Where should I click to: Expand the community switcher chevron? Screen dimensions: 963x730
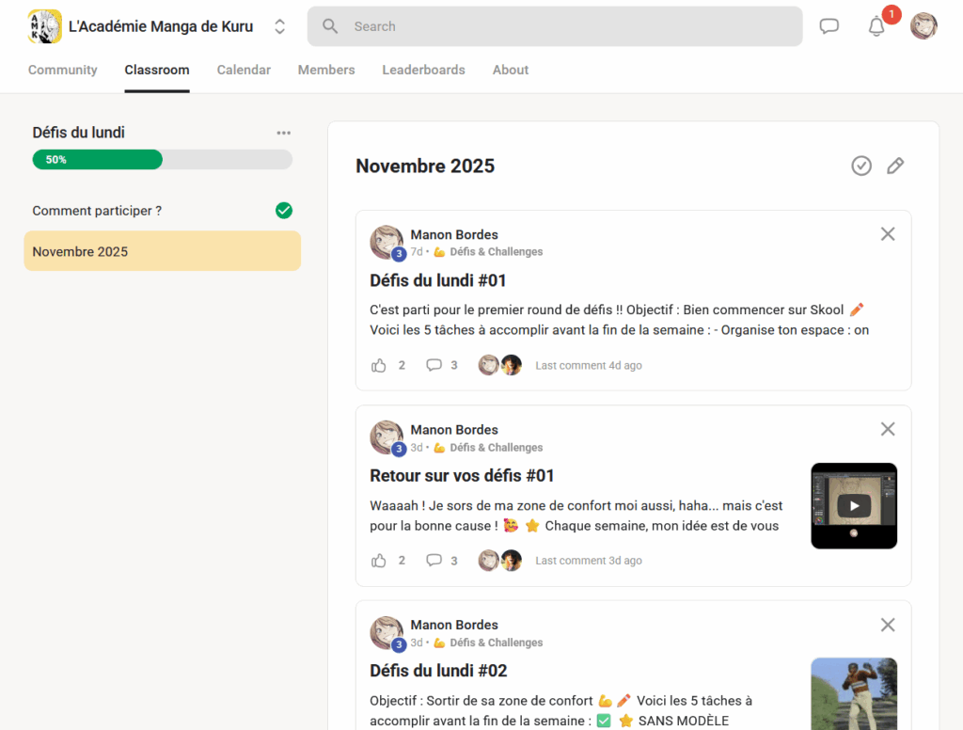[x=279, y=26]
